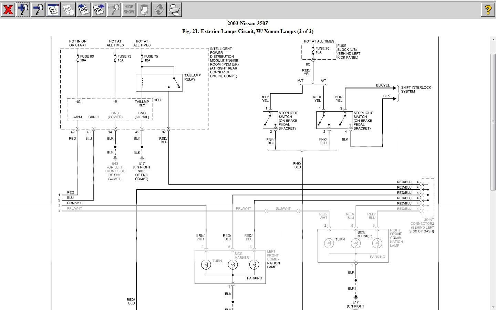Open help with the question mark icon
Screen dimensions: 496x310
[x=488, y=9]
